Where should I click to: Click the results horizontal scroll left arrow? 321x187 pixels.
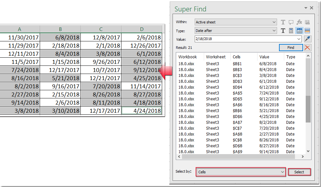click(179, 157)
